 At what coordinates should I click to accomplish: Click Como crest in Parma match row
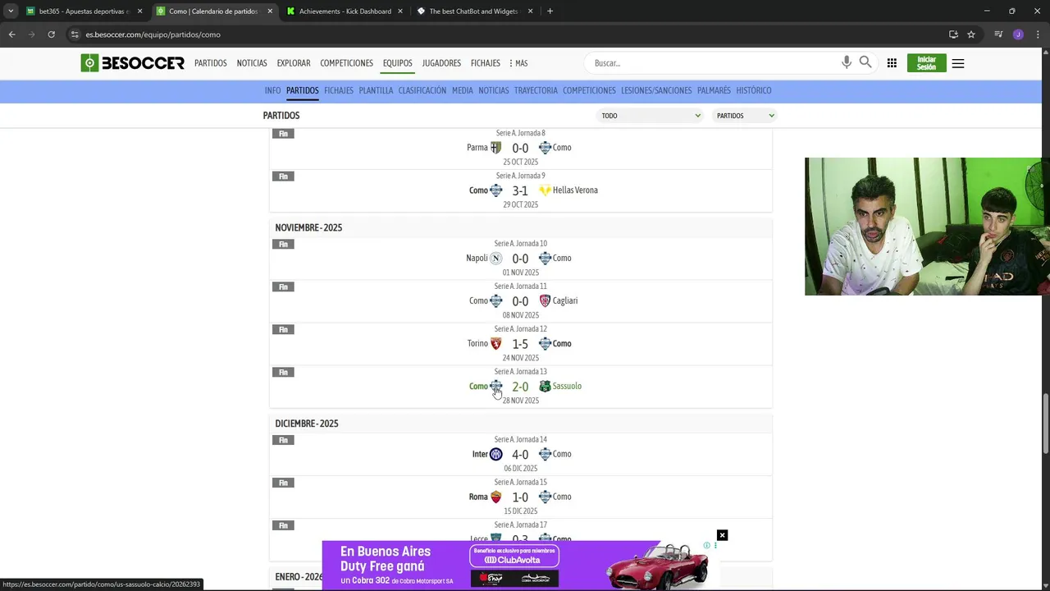point(545,148)
